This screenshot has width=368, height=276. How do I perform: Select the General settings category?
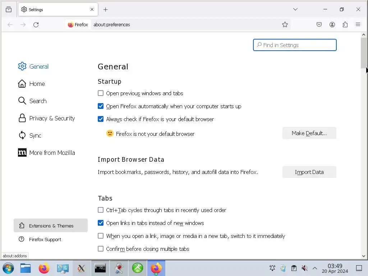(x=33, y=66)
